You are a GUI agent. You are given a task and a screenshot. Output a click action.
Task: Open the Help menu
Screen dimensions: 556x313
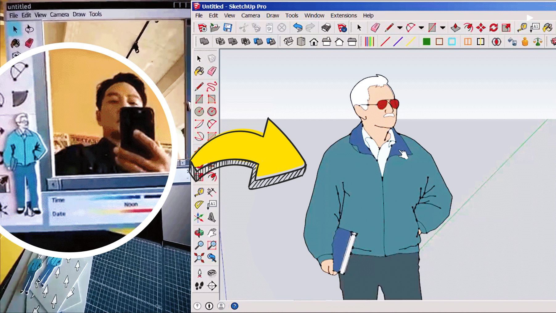tap(368, 15)
